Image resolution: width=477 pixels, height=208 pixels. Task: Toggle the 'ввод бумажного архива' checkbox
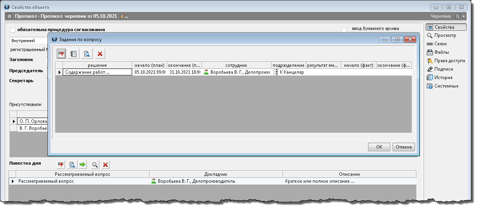[x=344, y=30]
